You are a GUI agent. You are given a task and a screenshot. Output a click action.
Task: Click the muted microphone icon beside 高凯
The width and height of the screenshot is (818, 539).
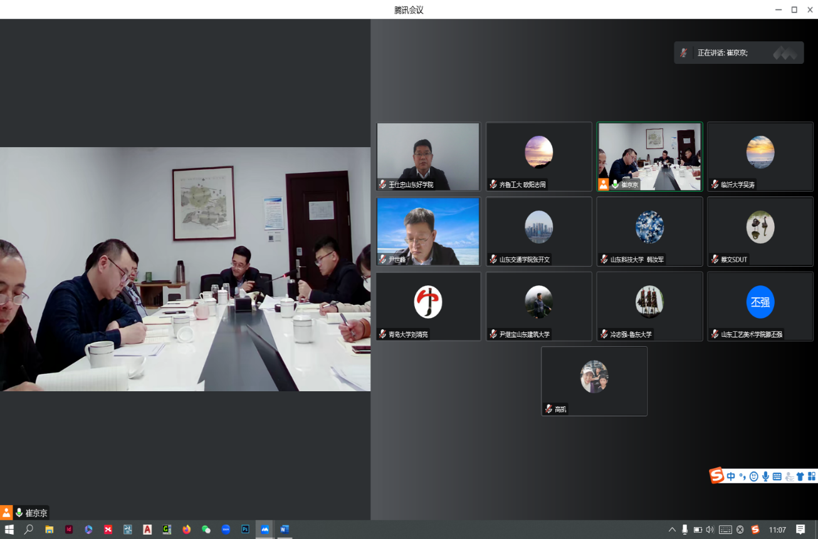548,409
